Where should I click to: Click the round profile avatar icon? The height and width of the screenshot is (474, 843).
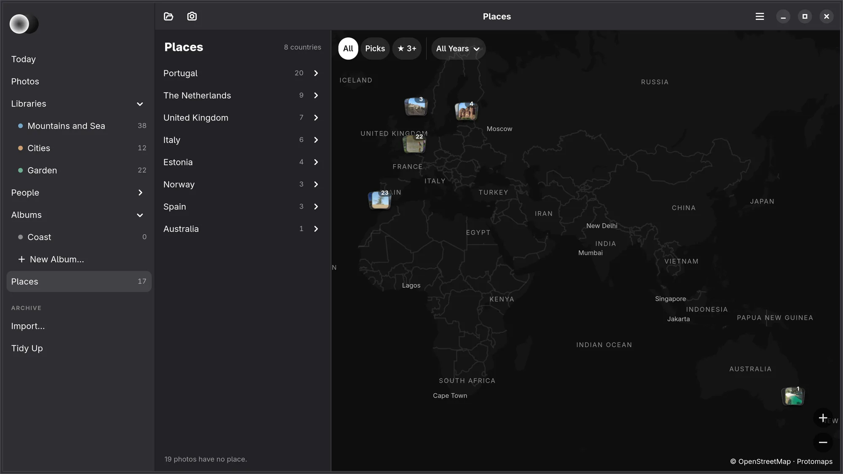tap(24, 24)
